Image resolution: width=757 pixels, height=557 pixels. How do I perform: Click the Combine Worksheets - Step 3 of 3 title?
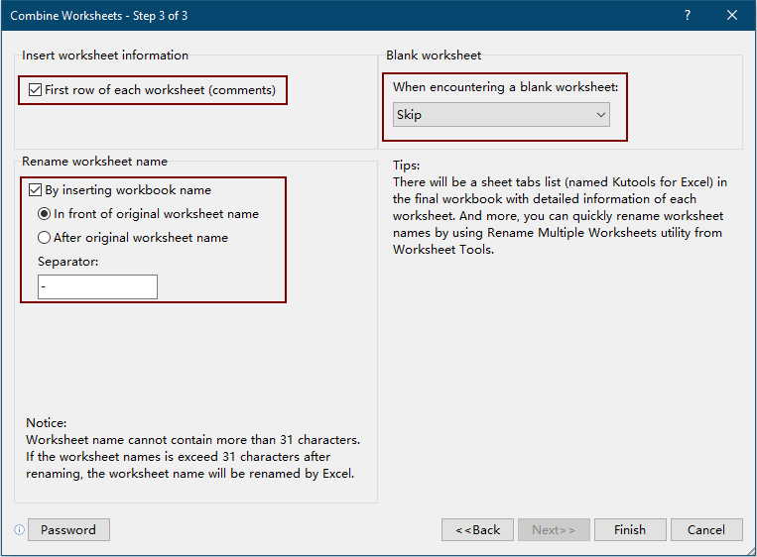pyautogui.click(x=99, y=16)
